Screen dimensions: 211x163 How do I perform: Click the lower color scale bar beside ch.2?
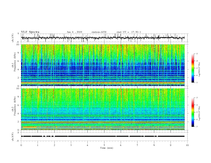[193, 112]
